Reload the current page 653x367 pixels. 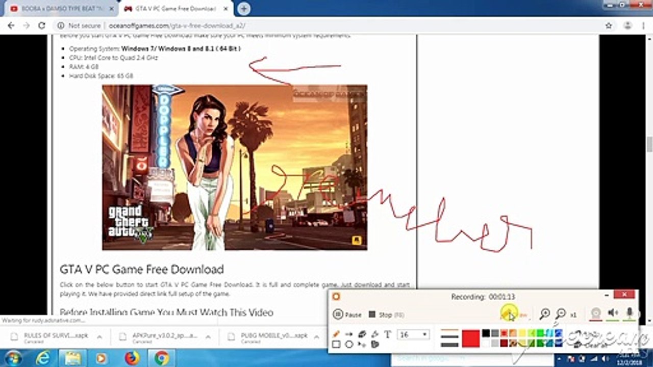point(42,25)
